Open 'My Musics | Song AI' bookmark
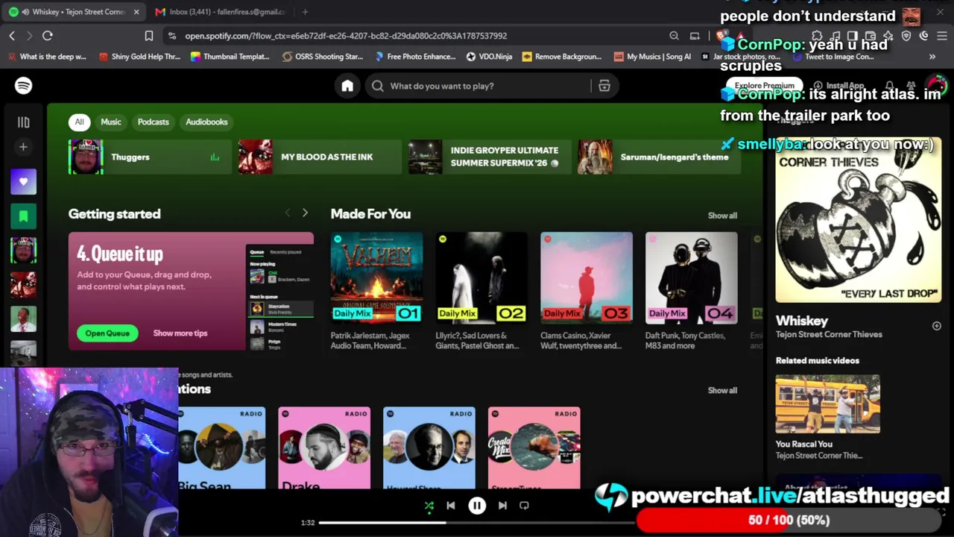954x537 pixels. click(652, 57)
